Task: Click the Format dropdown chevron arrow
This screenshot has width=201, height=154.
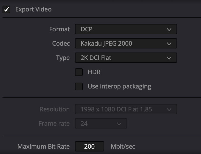Action: pyautogui.click(x=169, y=30)
